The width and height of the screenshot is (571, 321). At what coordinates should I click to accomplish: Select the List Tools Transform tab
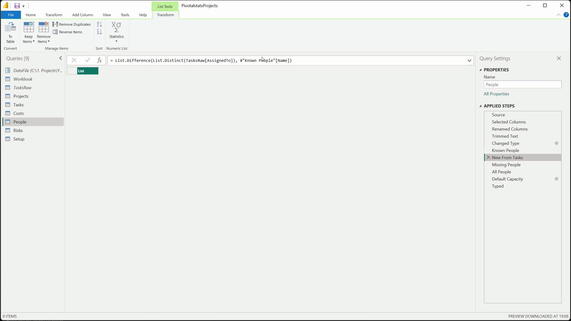[165, 15]
